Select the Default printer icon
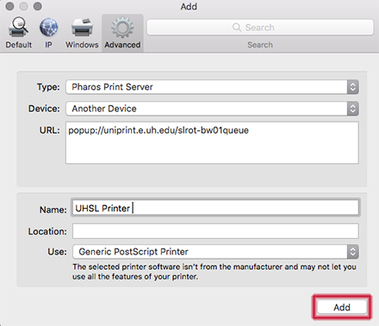379x326 pixels. click(x=19, y=28)
